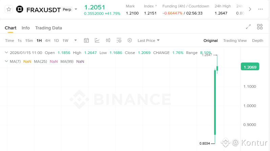Open the grid layout icon
This screenshot has width=270, height=151.
click(x=260, y=27)
